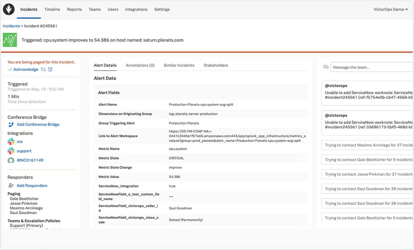Open the Stakeholders tab
414x250 pixels.
pyautogui.click(x=215, y=65)
